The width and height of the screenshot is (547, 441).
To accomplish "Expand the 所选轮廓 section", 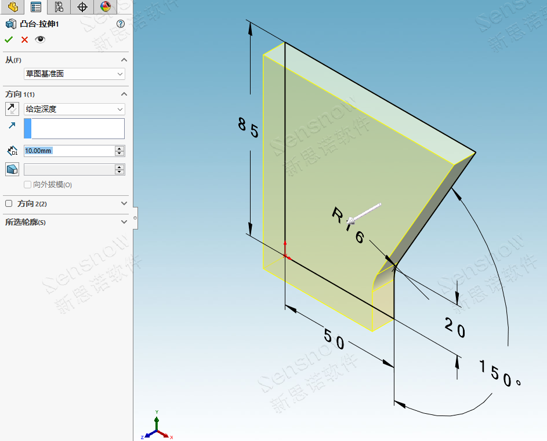I will click(124, 222).
